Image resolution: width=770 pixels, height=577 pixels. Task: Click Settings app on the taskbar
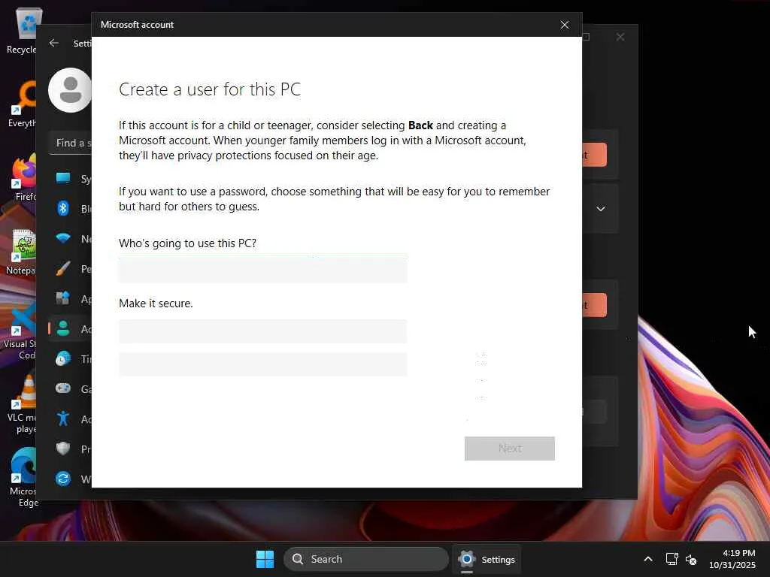tap(487, 559)
